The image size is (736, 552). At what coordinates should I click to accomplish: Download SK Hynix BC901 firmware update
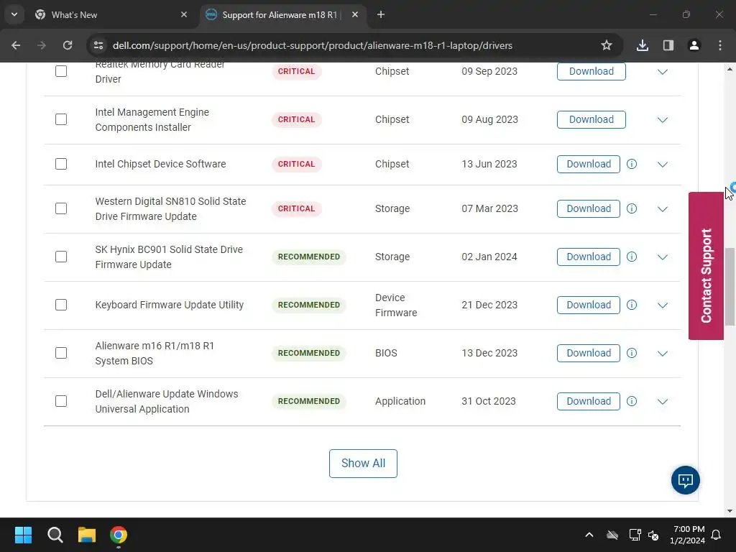coord(589,257)
